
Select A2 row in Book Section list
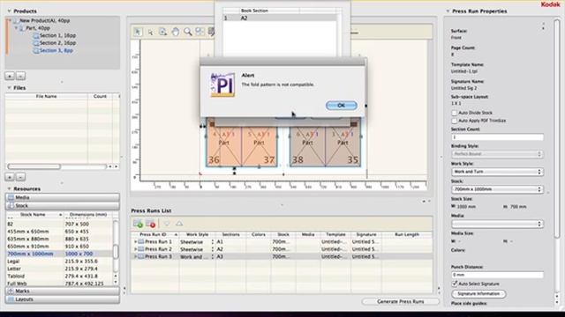[x=280, y=18]
